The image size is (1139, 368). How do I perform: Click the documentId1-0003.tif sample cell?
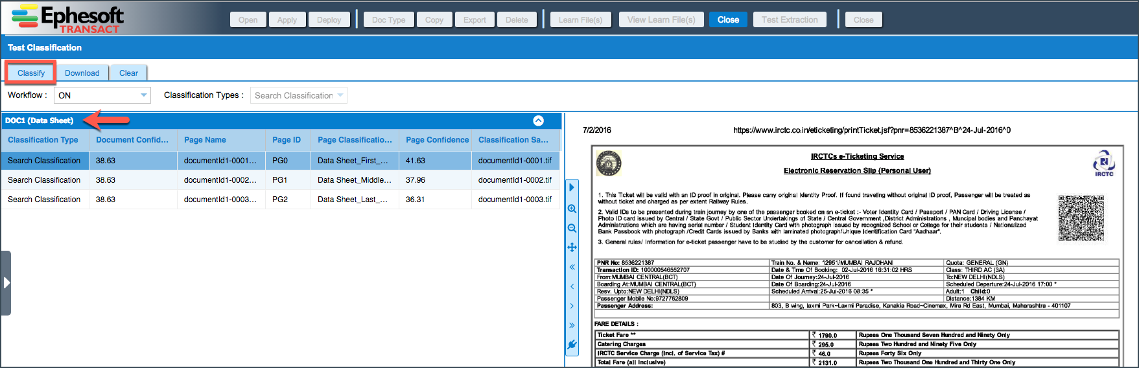515,200
